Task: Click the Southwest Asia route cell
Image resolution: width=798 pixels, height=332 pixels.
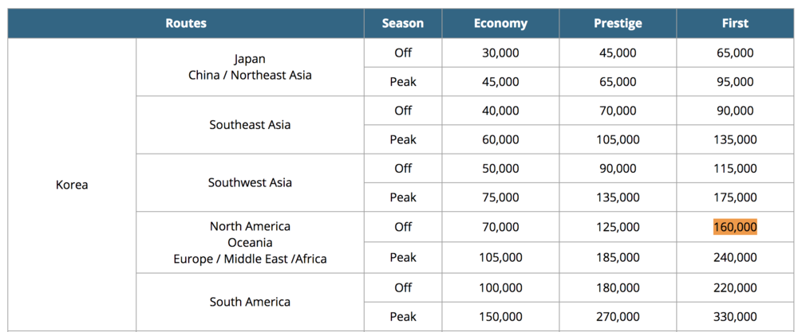Action: point(250,182)
